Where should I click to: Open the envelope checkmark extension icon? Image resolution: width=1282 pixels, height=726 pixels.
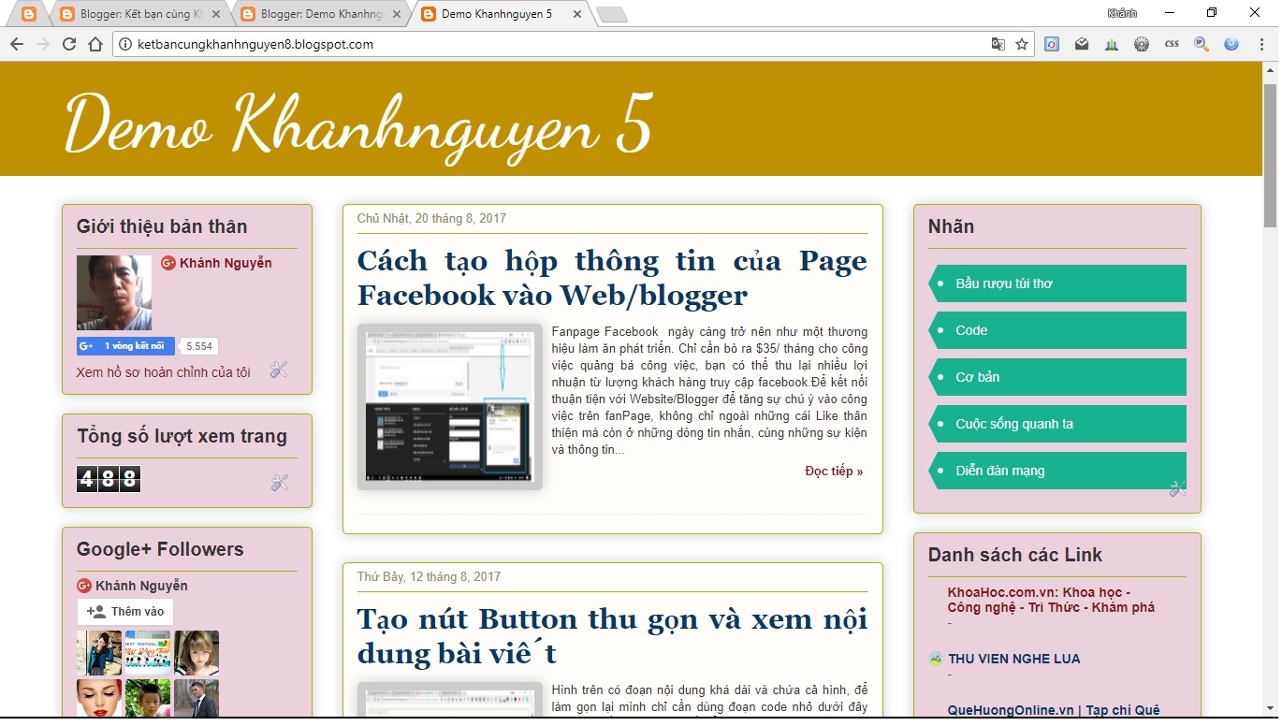pyautogui.click(x=1082, y=44)
